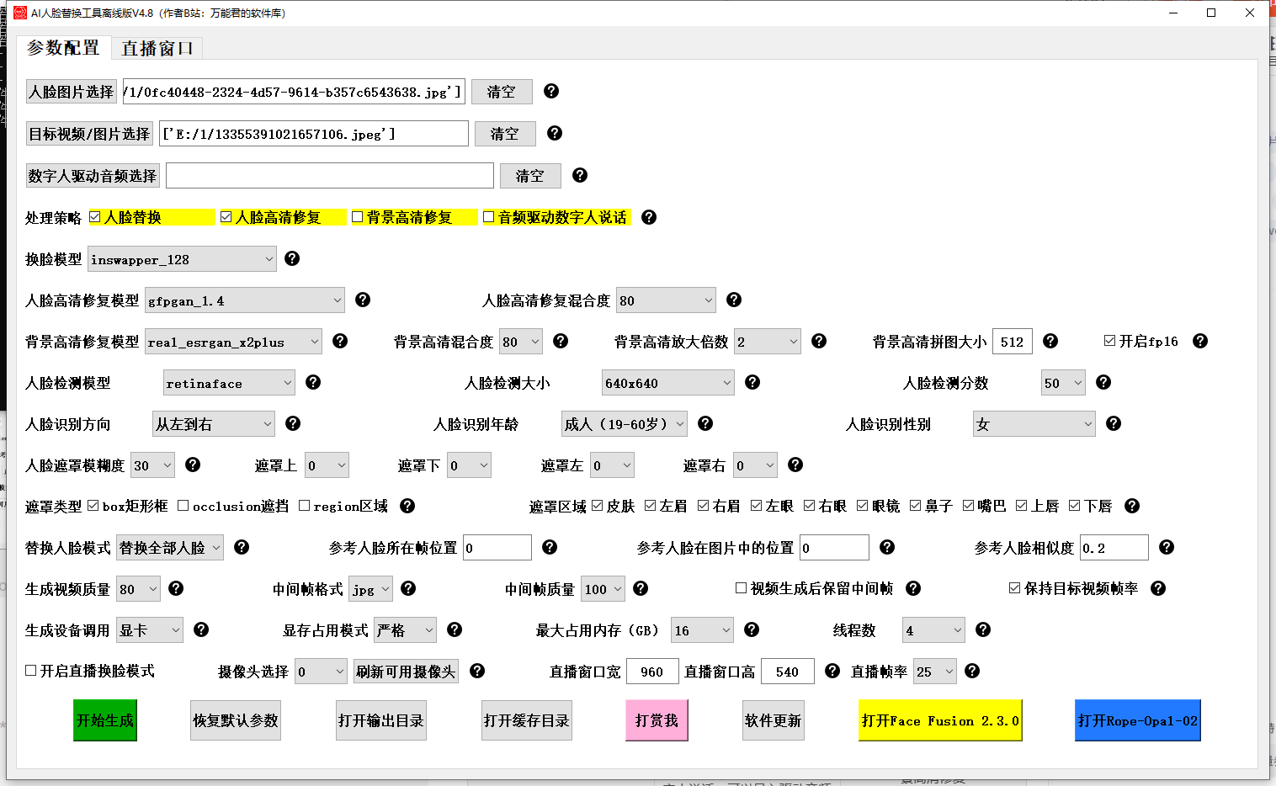
Task: Open 显存占用模式 严格 dropdown
Action: (406, 630)
